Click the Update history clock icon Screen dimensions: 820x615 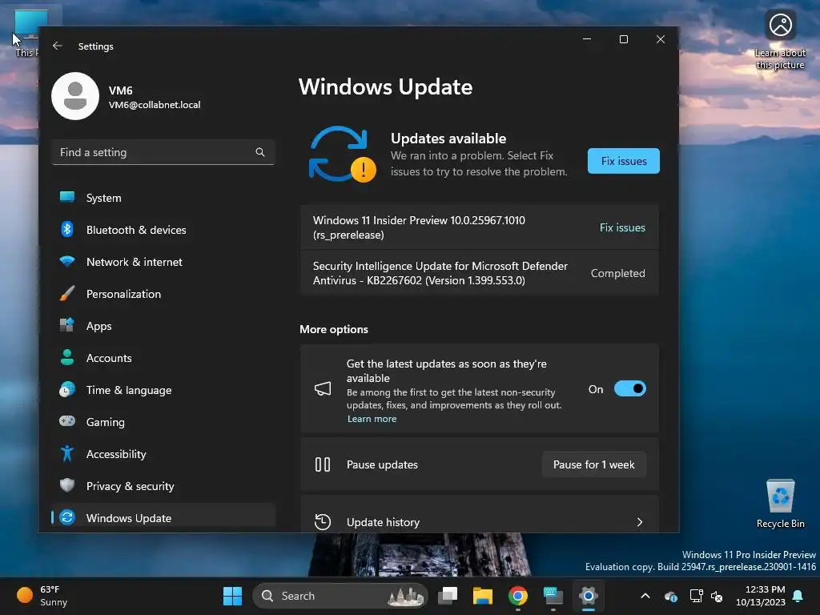[x=323, y=522]
